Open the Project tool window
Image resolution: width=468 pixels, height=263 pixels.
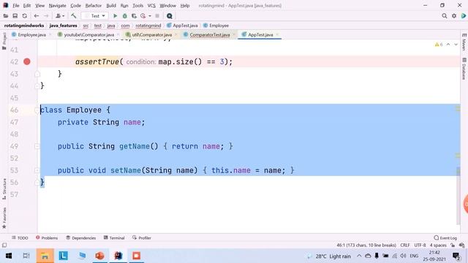click(4, 41)
